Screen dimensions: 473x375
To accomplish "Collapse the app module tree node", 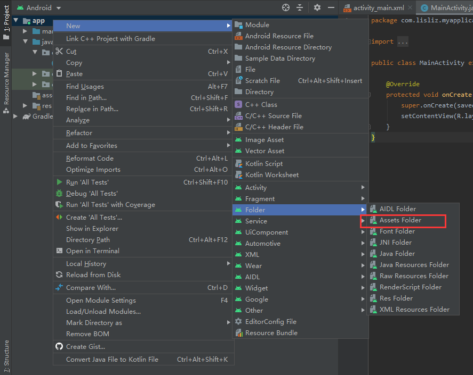I will [16, 20].
